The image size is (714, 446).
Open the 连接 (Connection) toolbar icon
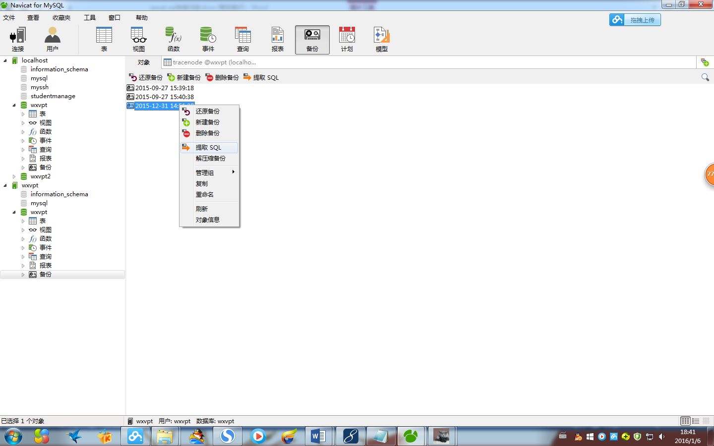pyautogui.click(x=18, y=39)
